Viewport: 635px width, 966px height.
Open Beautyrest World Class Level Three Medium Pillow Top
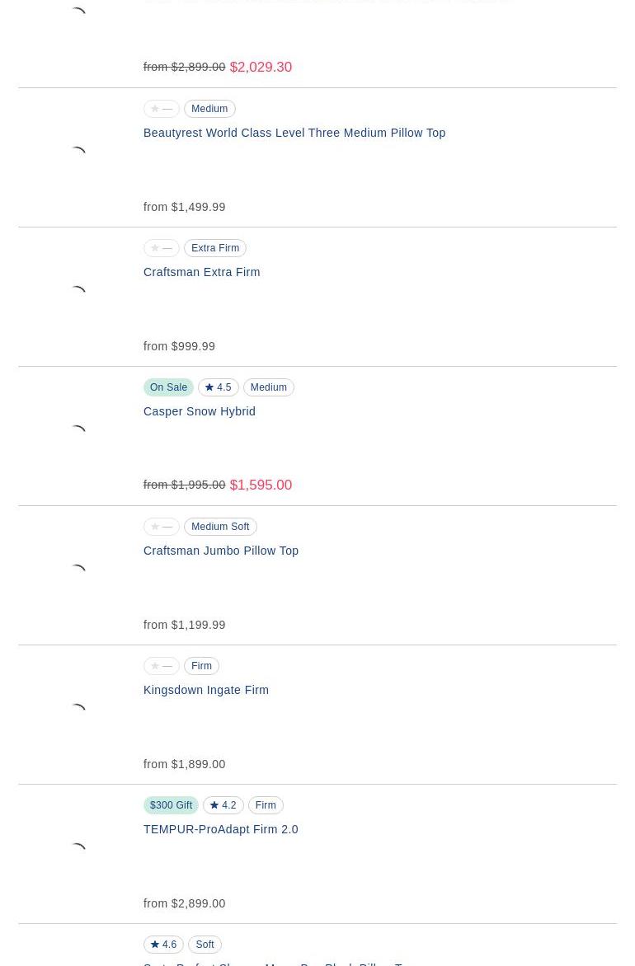tap(294, 133)
